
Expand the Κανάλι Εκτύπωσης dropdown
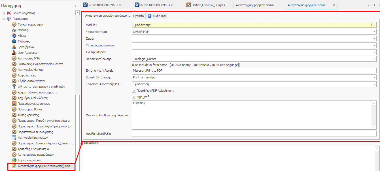[374, 77]
